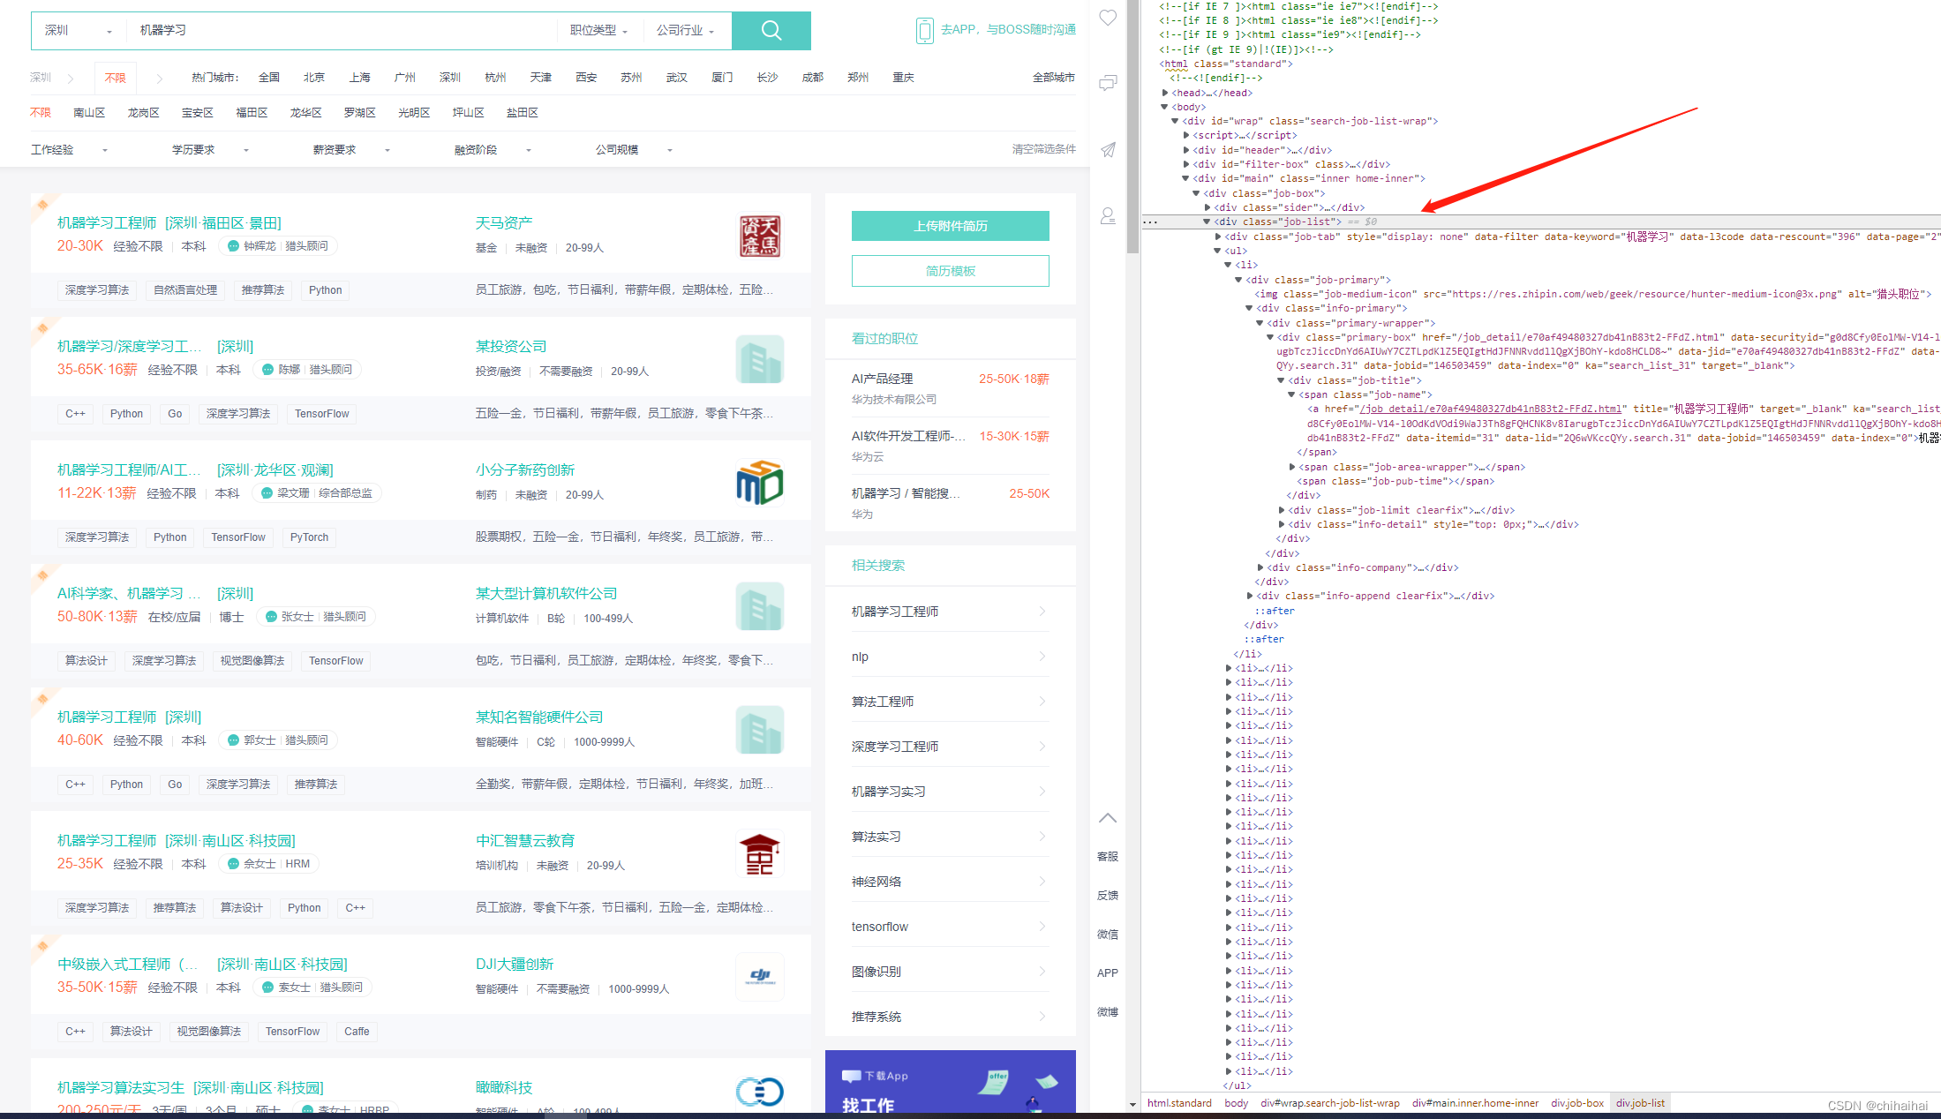Image resolution: width=1941 pixels, height=1119 pixels.
Task: Click the 机器学习 search keyword field
Action: tap(342, 31)
